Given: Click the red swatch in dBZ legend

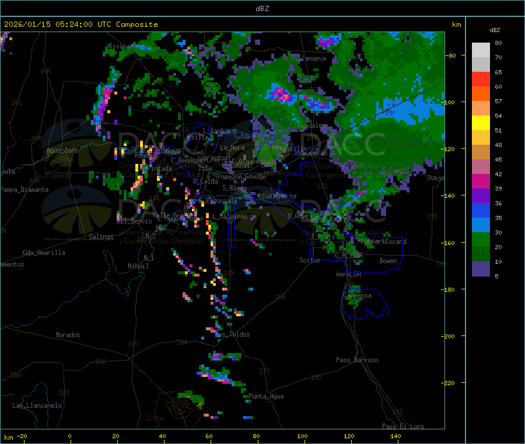Looking at the screenshot, I should click(481, 79).
